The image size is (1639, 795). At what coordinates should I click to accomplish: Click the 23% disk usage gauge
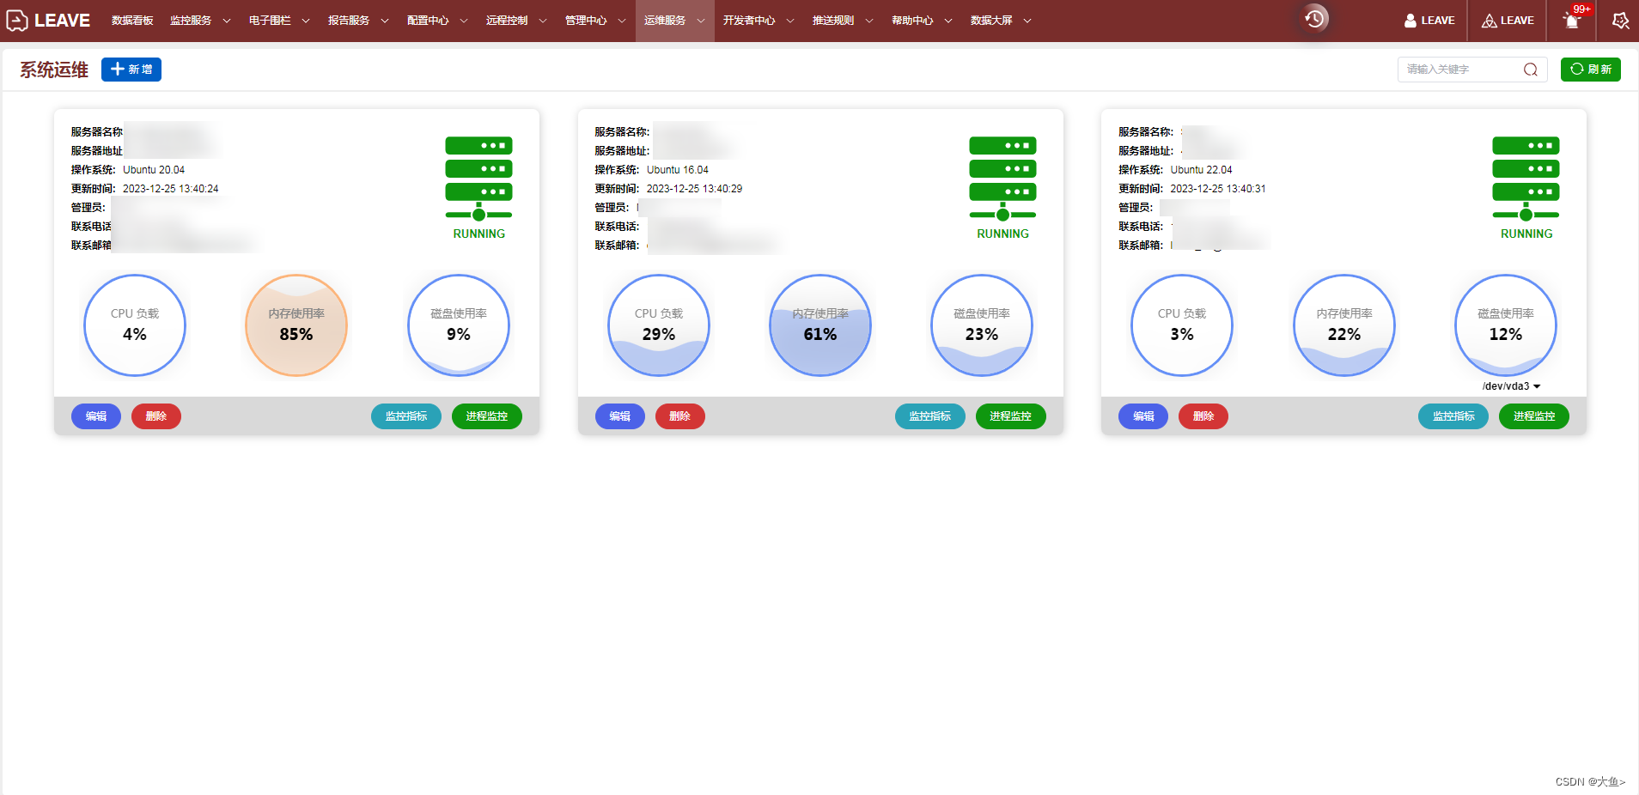pos(982,325)
